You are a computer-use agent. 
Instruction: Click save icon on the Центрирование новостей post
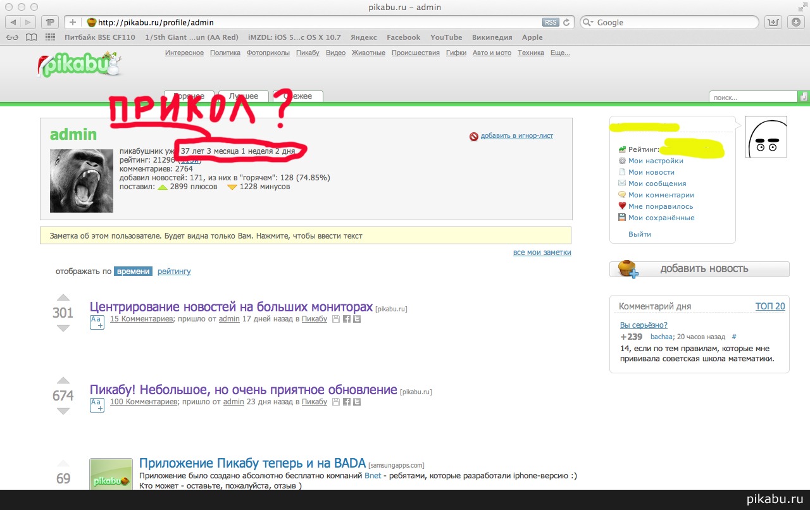pos(336,319)
